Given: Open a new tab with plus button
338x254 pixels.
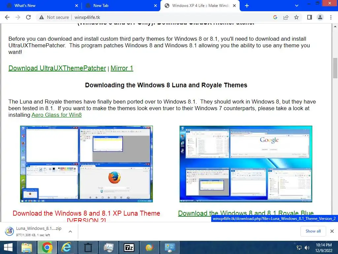Looking at the screenshot, I should [x=247, y=6].
